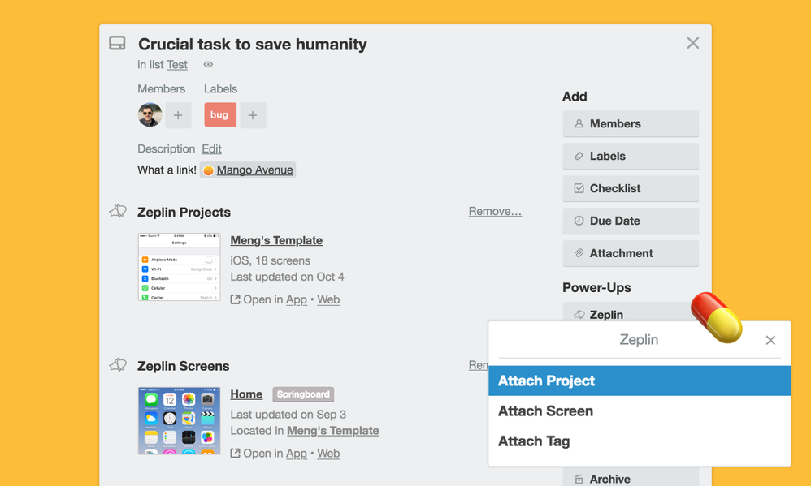Select Attach Project in Zeplin menu
811x486 pixels.
640,381
